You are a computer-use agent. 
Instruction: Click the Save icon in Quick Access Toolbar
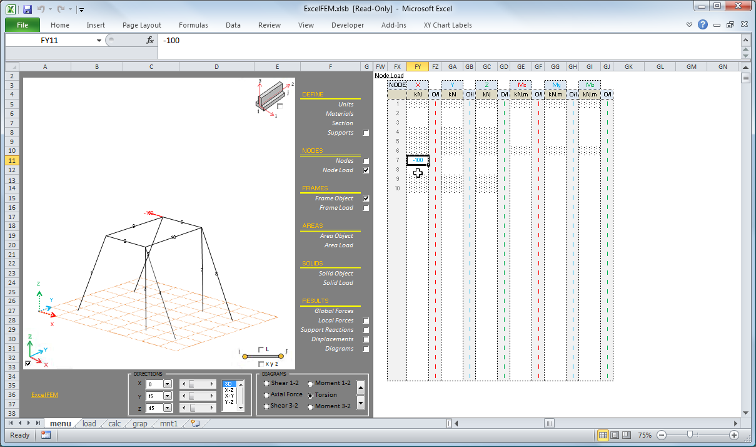[26, 9]
